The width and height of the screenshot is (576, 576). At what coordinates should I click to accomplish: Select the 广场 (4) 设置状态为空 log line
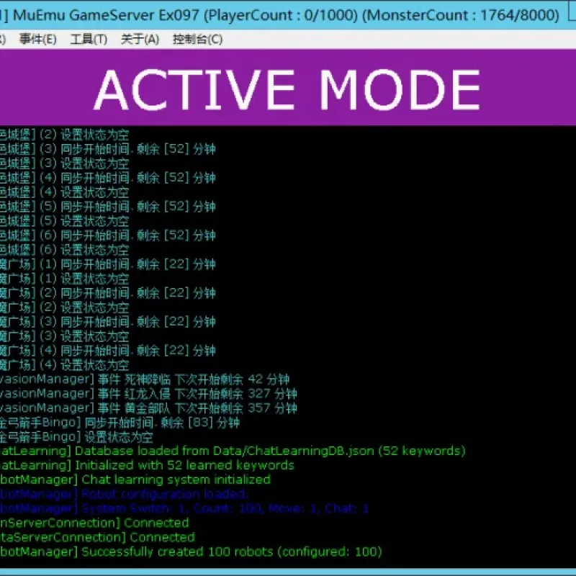pyautogui.click(x=64, y=365)
